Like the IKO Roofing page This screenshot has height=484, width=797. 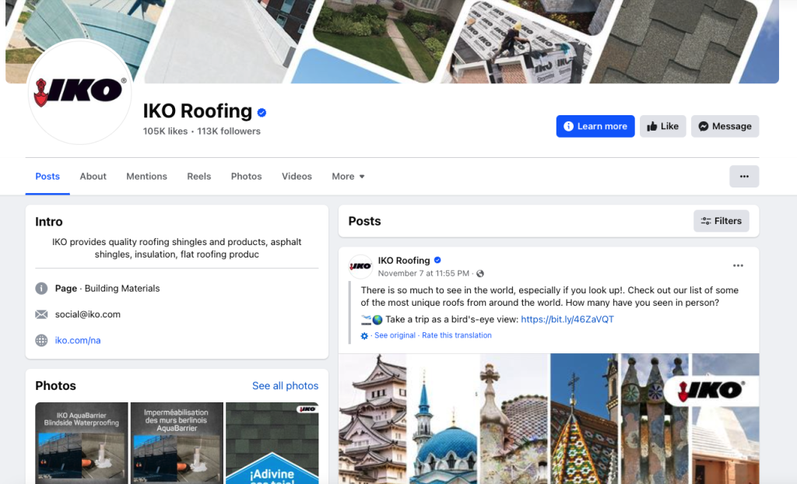[663, 126]
